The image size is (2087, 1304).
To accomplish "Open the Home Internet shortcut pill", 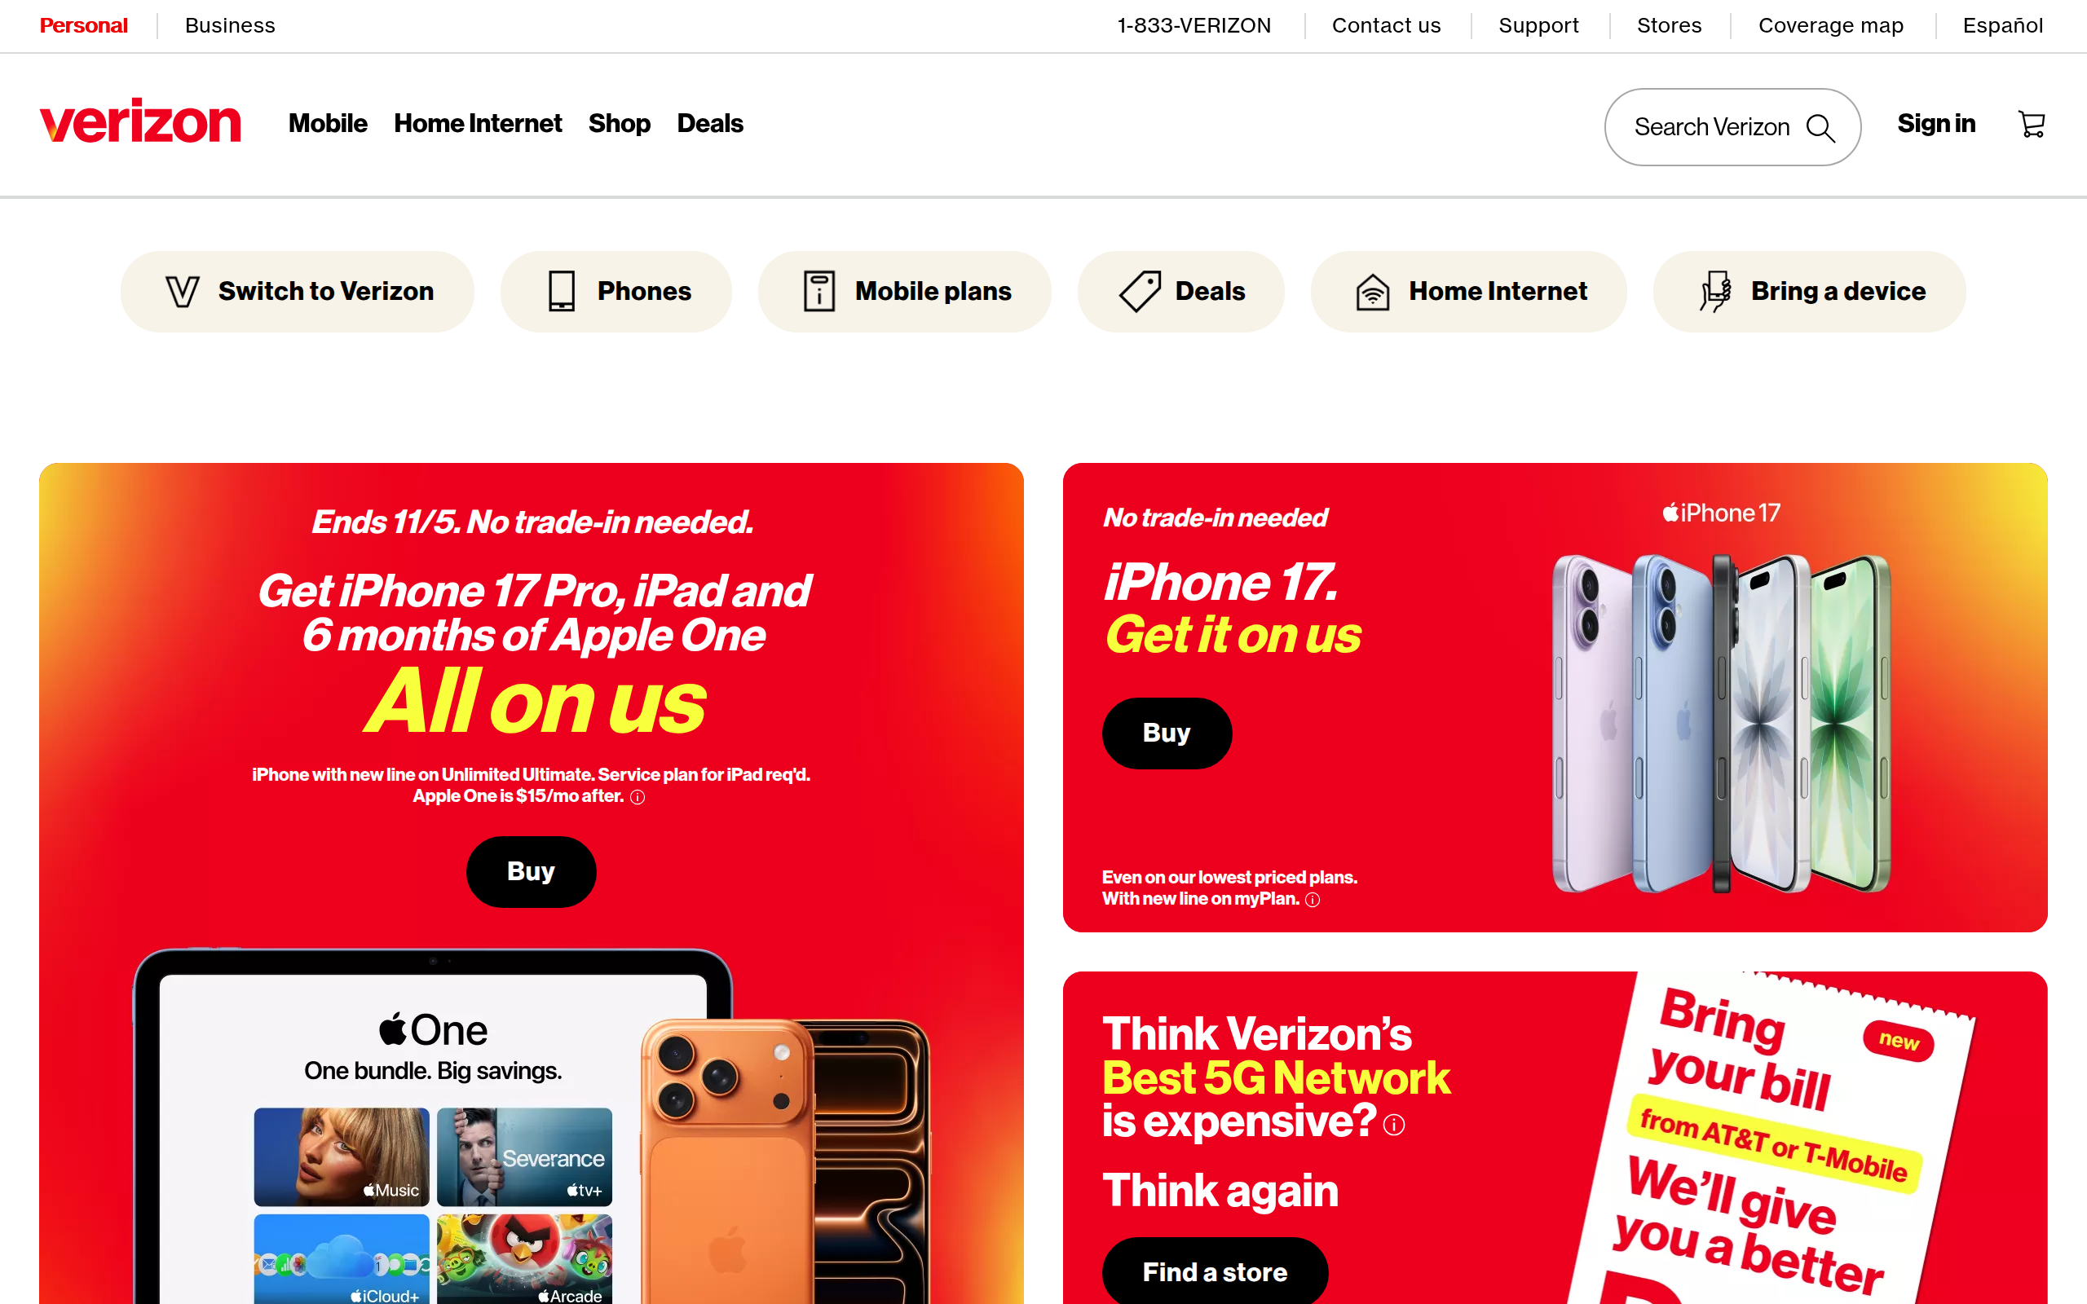I will point(1469,292).
